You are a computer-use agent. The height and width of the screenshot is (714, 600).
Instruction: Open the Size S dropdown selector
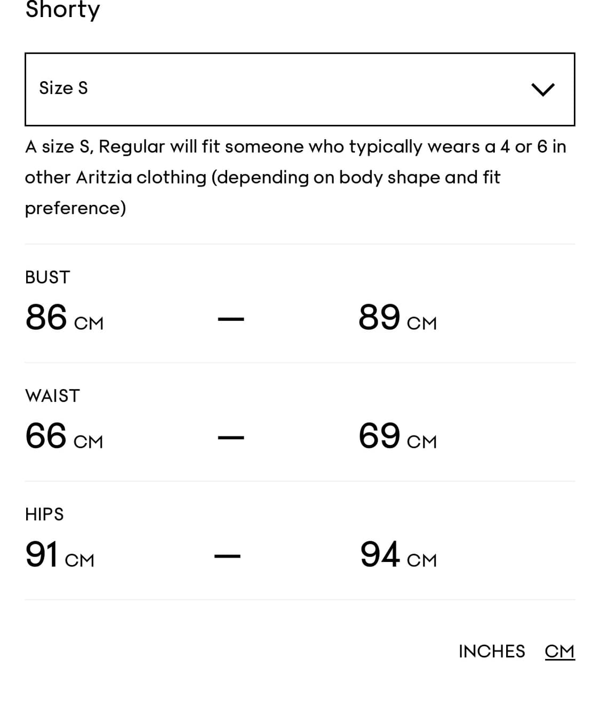pos(299,89)
